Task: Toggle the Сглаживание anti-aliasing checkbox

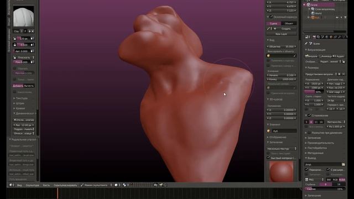Action: tap(309, 116)
